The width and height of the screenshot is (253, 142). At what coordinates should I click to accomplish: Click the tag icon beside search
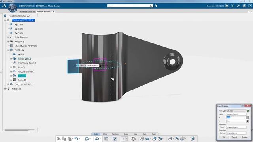tap(156, 6)
